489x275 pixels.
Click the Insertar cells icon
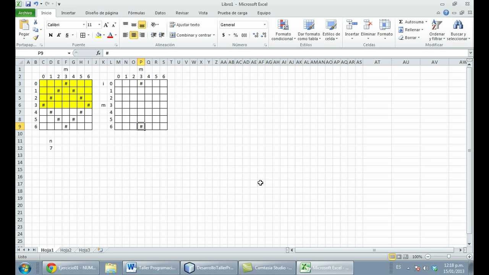(x=352, y=25)
